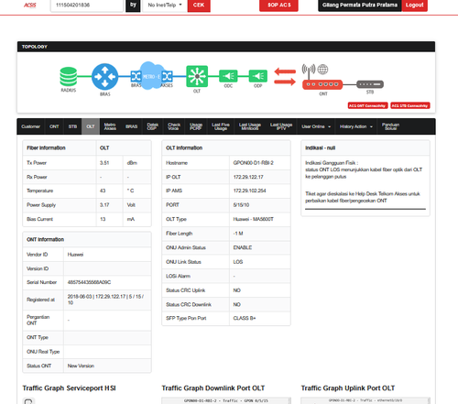Open the BRAS tab
This screenshot has height=404, width=458.
point(132,126)
